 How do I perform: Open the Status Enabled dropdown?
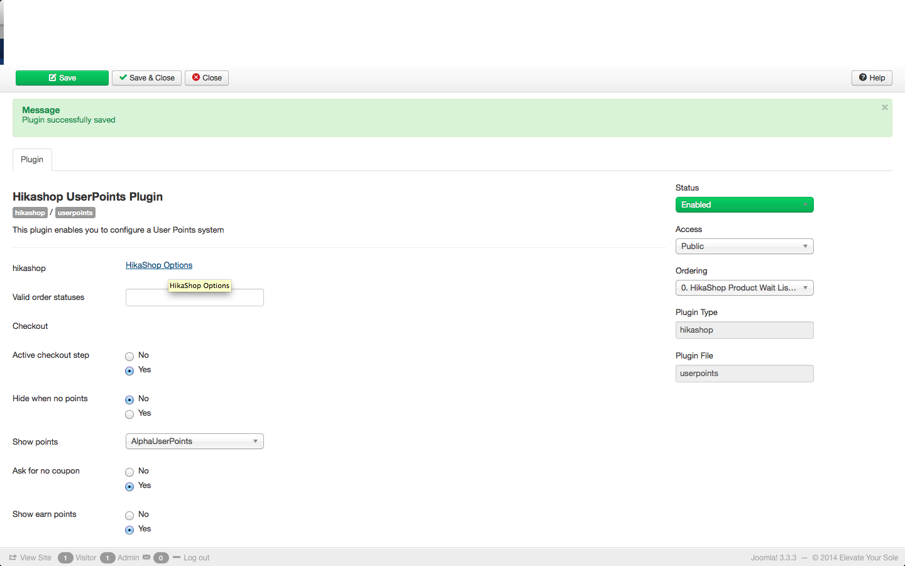tap(745, 205)
